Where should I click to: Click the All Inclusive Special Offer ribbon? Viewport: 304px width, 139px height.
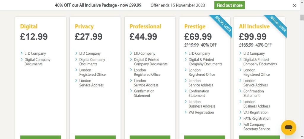tap(277, 26)
